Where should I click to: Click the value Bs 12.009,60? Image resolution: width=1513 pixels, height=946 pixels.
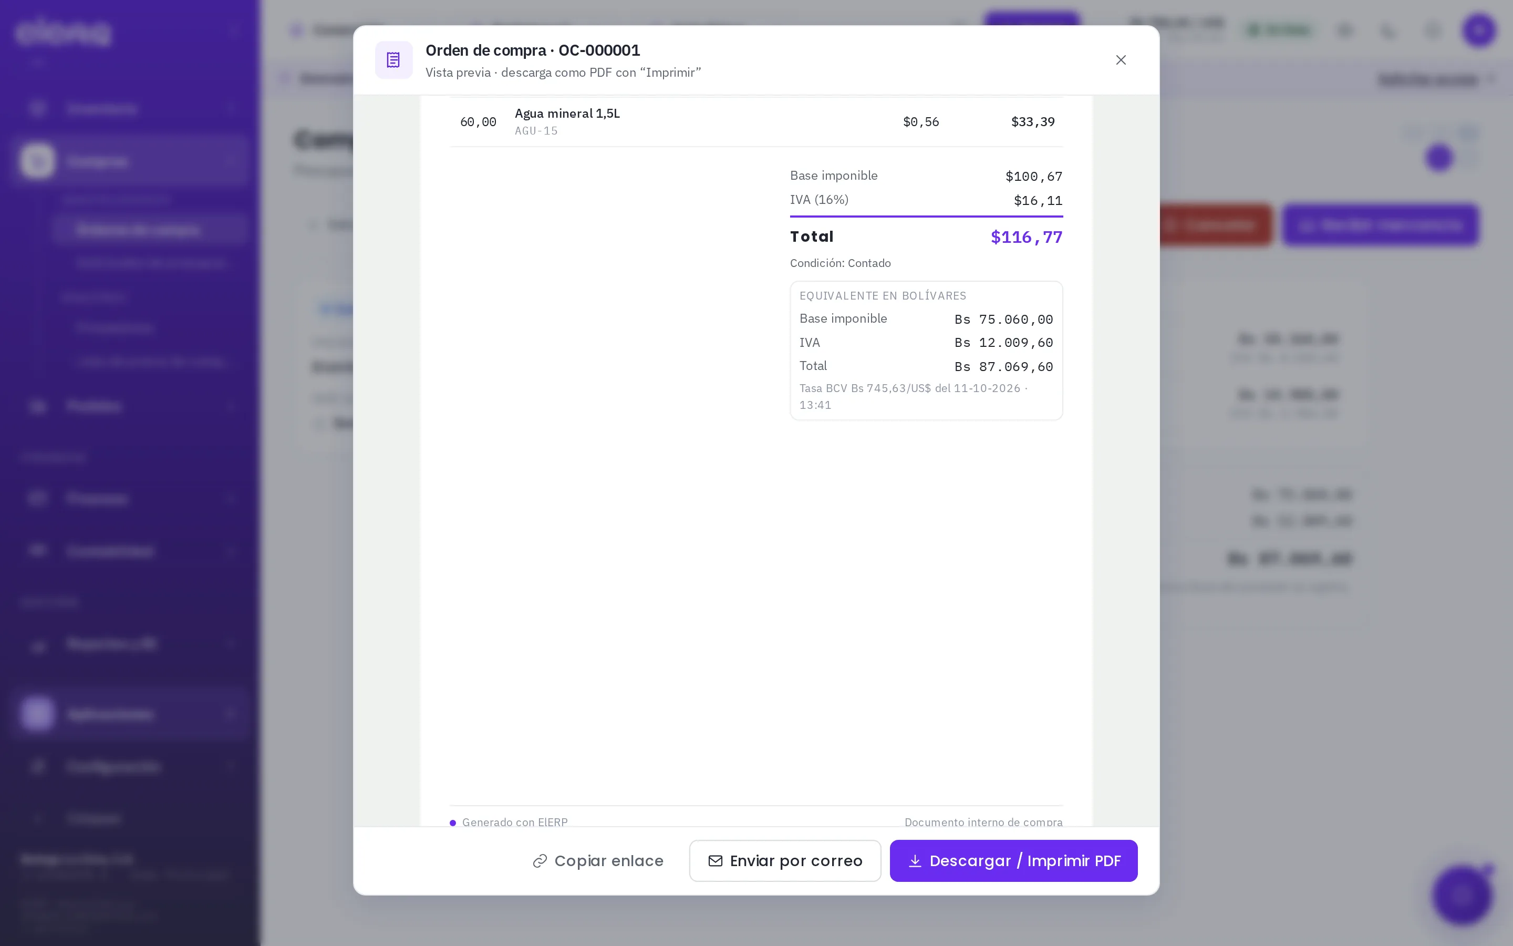pyautogui.click(x=1003, y=343)
